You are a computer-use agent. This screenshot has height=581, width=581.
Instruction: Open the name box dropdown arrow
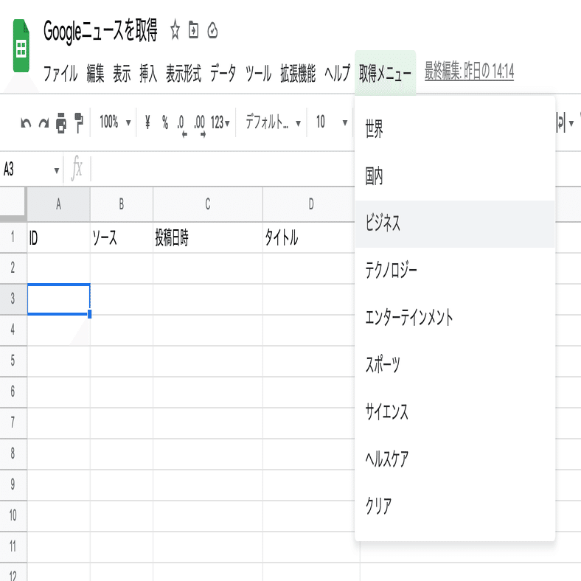click(56, 170)
